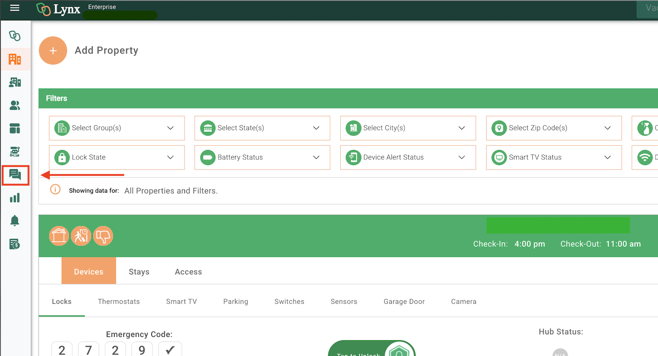Image resolution: width=658 pixels, height=356 pixels.
Task: Click the device alert icon
Action: click(x=353, y=157)
